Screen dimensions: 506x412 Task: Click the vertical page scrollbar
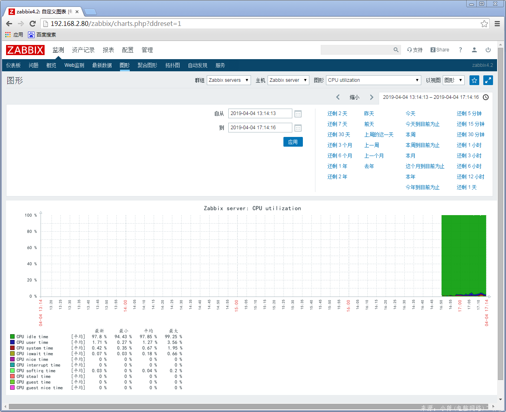(x=501, y=213)
